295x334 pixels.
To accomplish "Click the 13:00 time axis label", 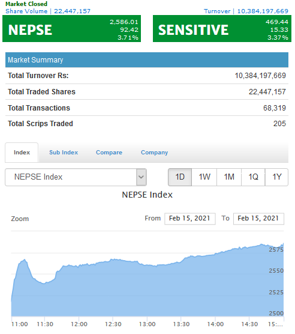I will pos(147,324).
